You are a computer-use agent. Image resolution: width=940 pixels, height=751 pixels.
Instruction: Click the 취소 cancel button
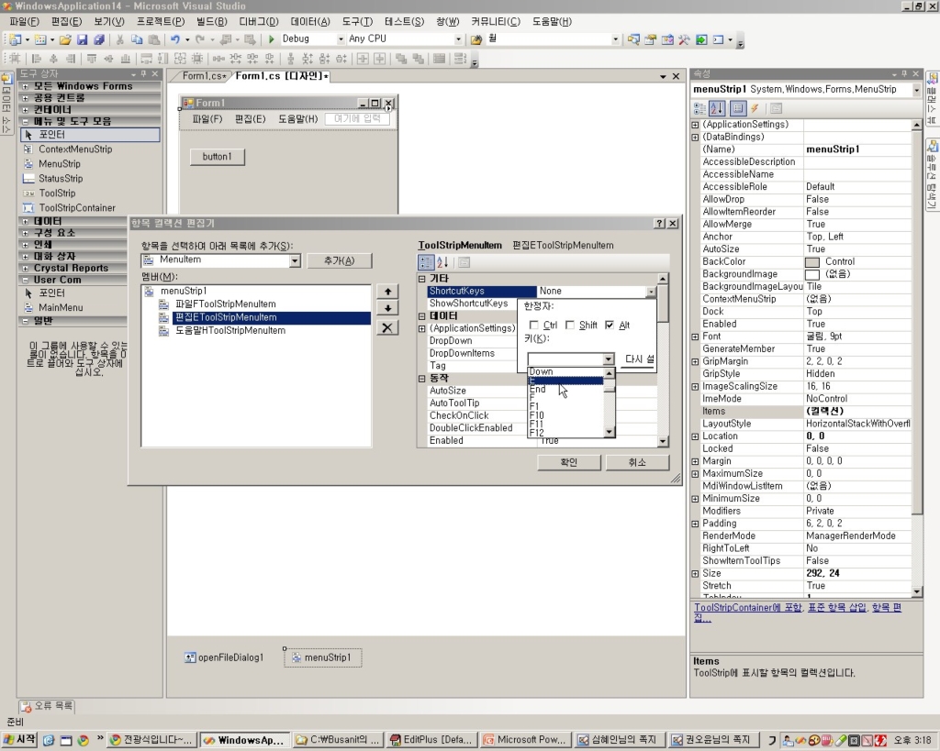637,462
